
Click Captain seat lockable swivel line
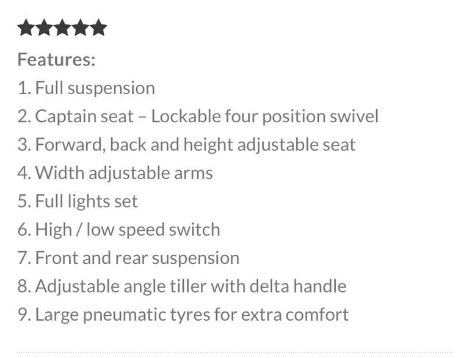point(198,116)
